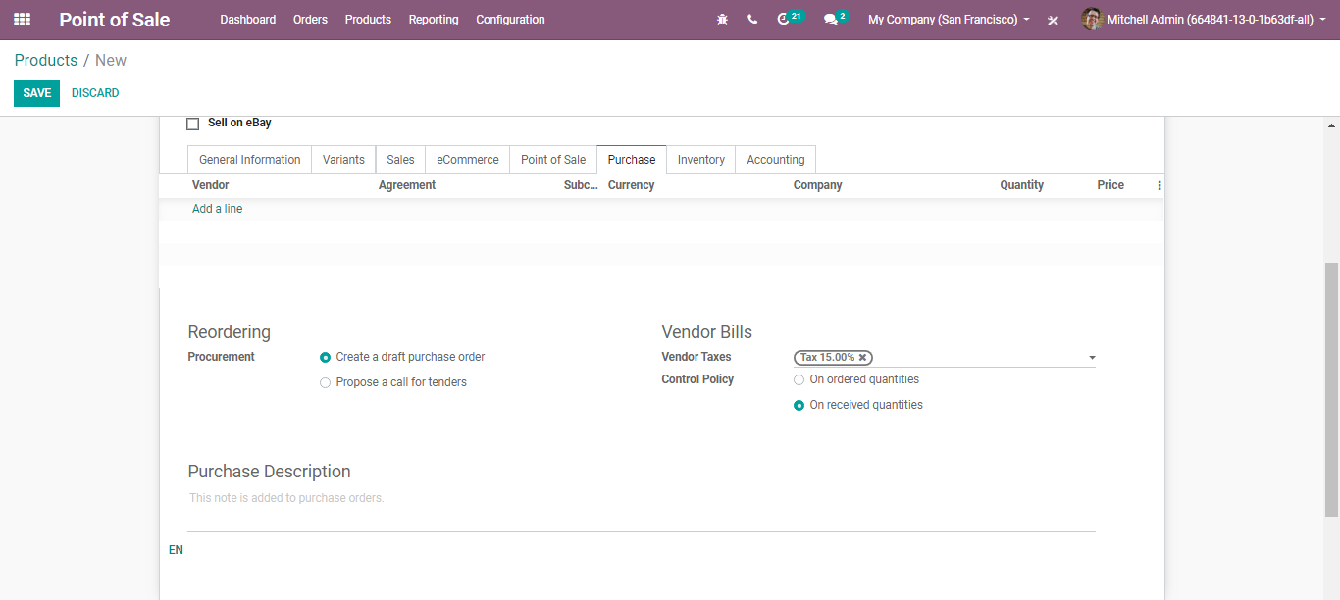Open the messages chat bubble icon
The image size is (1340, 600).
(x=832, y=20)
